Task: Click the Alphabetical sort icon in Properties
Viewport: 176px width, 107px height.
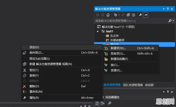Action: [x=103, y=103]
